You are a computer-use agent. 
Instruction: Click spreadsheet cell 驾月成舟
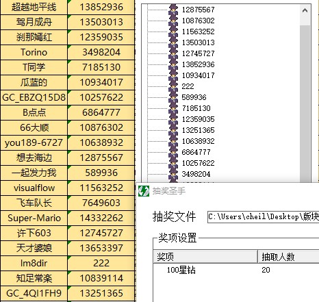(x=34, y=22)
